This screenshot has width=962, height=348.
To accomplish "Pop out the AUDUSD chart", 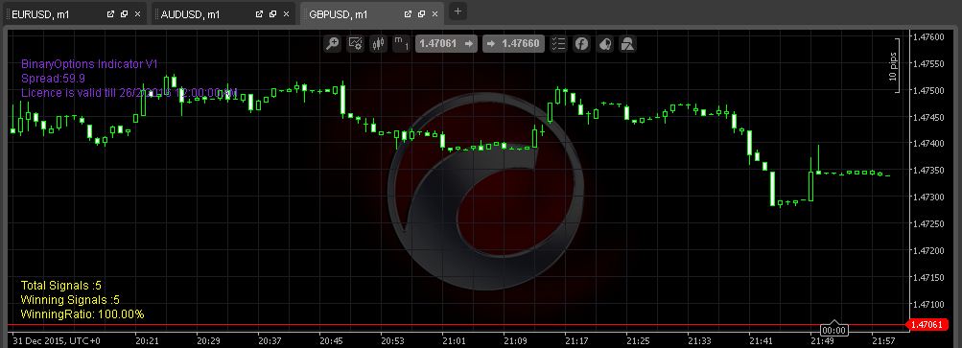I will pos(260,14).
